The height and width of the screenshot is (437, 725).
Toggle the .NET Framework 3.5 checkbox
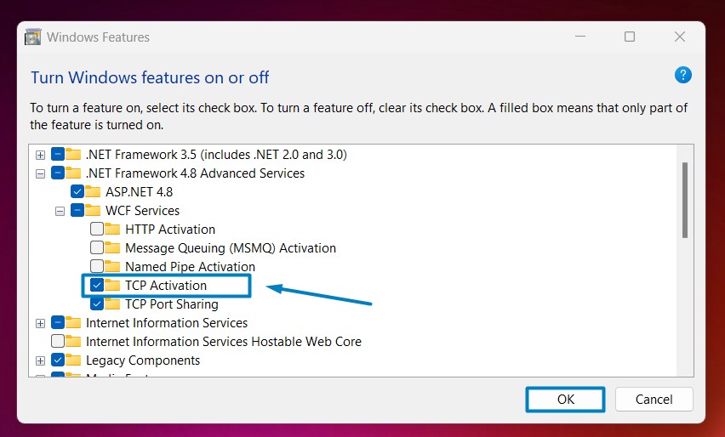coord(58,154)
